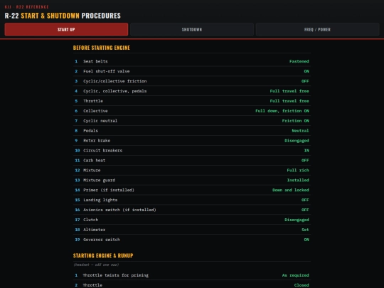Click the 'Set' value for Altimeter

[x=305, y=230]
